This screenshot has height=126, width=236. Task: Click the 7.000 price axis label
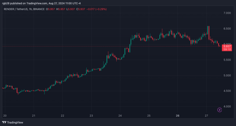227,13
